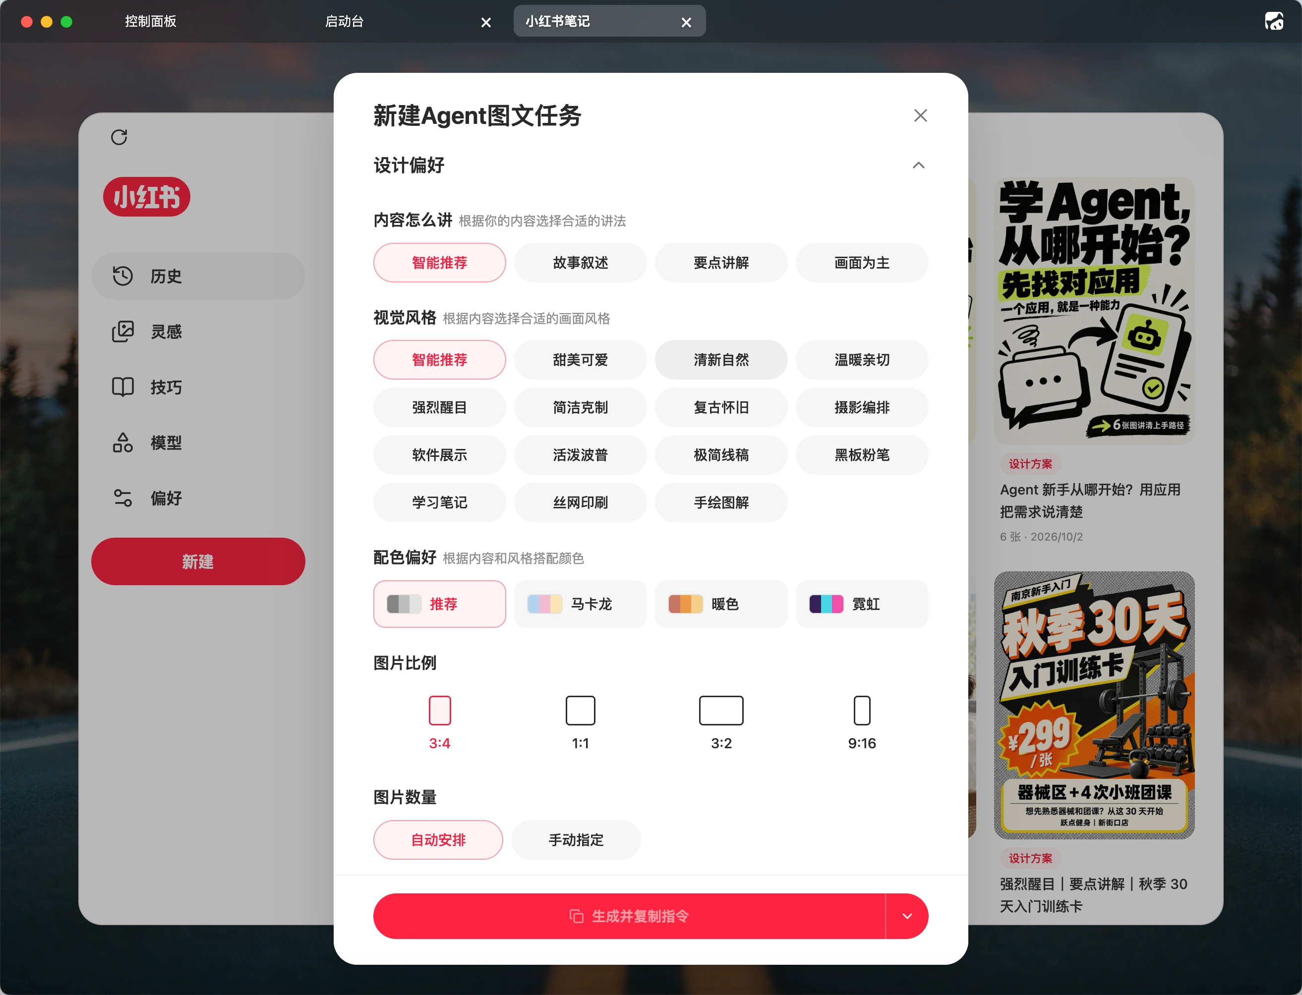Select the 9:16 tall ratio icon
Image resolution: width=1302 pixels, height=995 pixels.
(862, 710)
